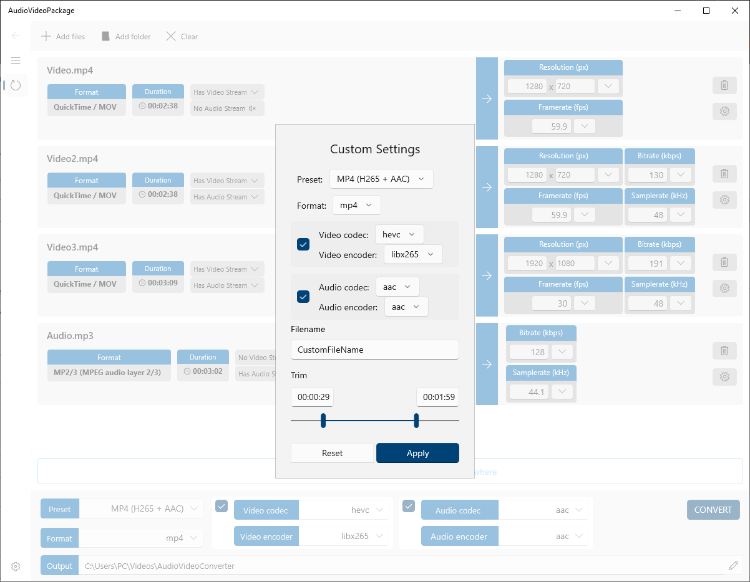Select the Video2.mp4 file name

72,159
